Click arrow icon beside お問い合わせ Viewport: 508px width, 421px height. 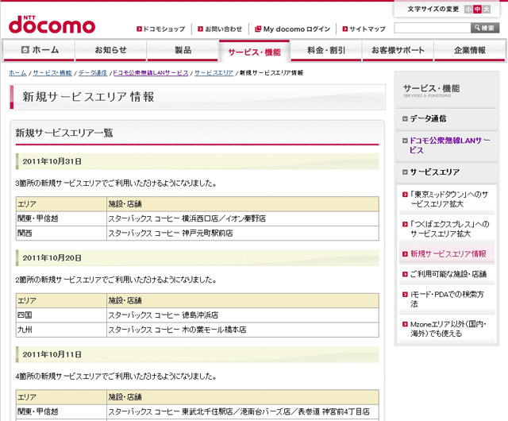point(201,29)
